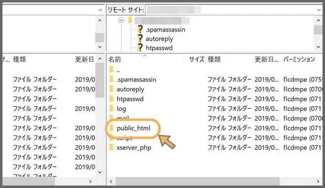The width and height of the screenshot is (325, 188).
Task: Click the autoreply question mark icon in the tree
Action: click(x=140, y=39)
